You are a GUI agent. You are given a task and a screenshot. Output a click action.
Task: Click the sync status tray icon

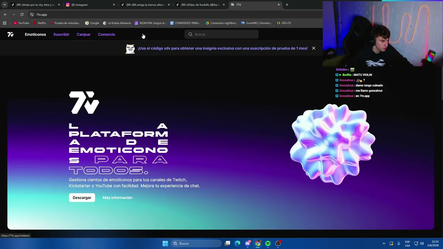point(391,243)
